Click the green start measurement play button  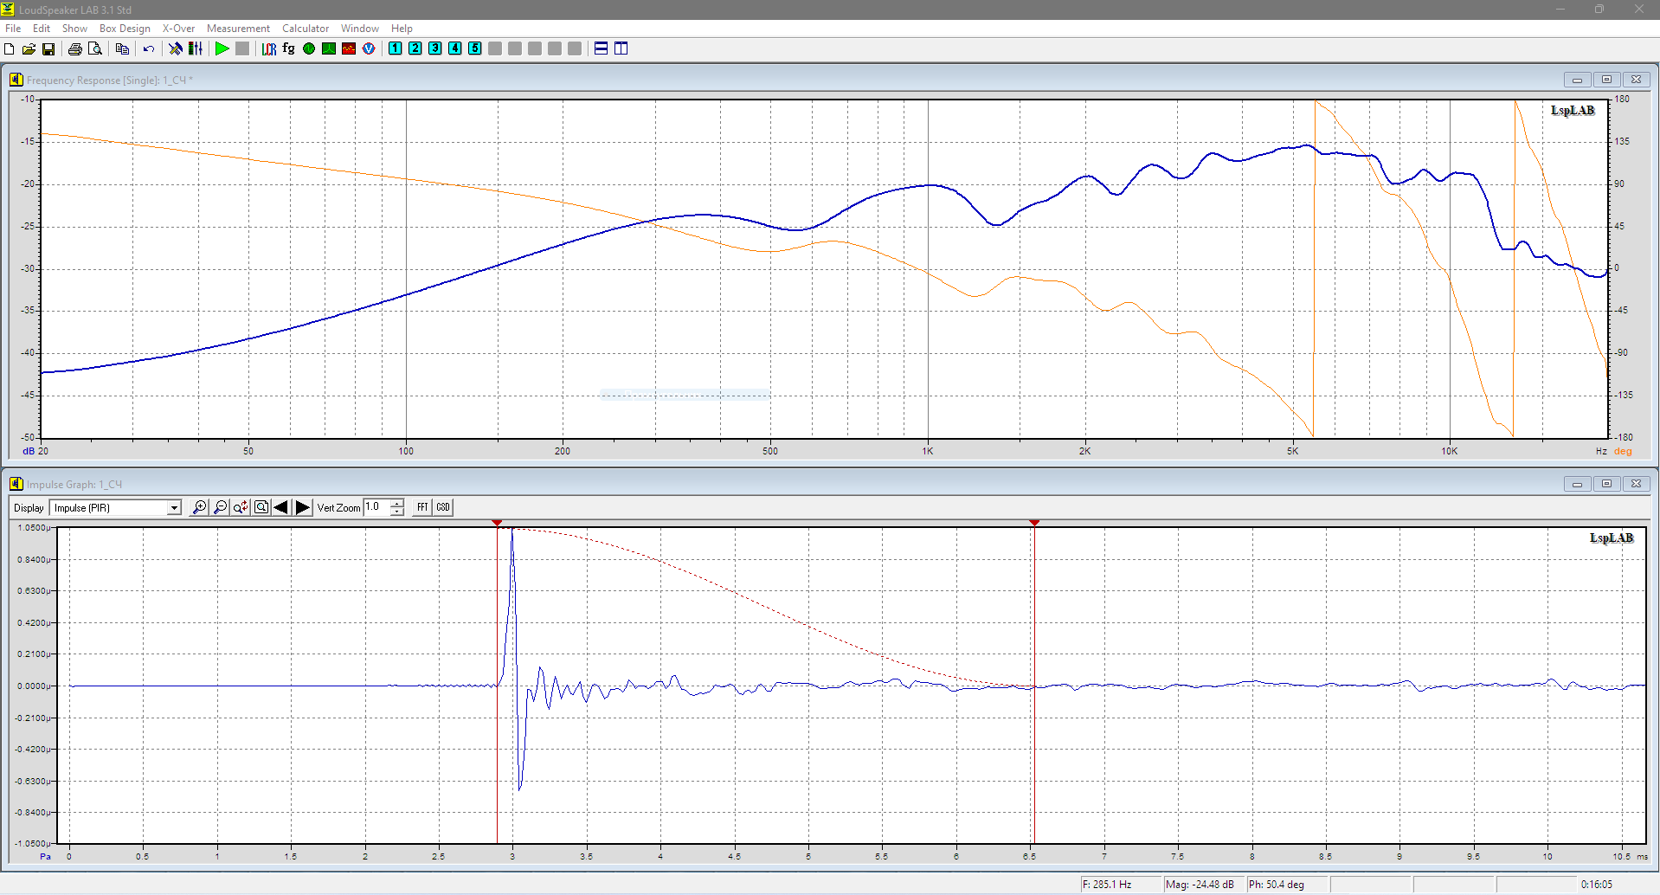tap(222, 48)
